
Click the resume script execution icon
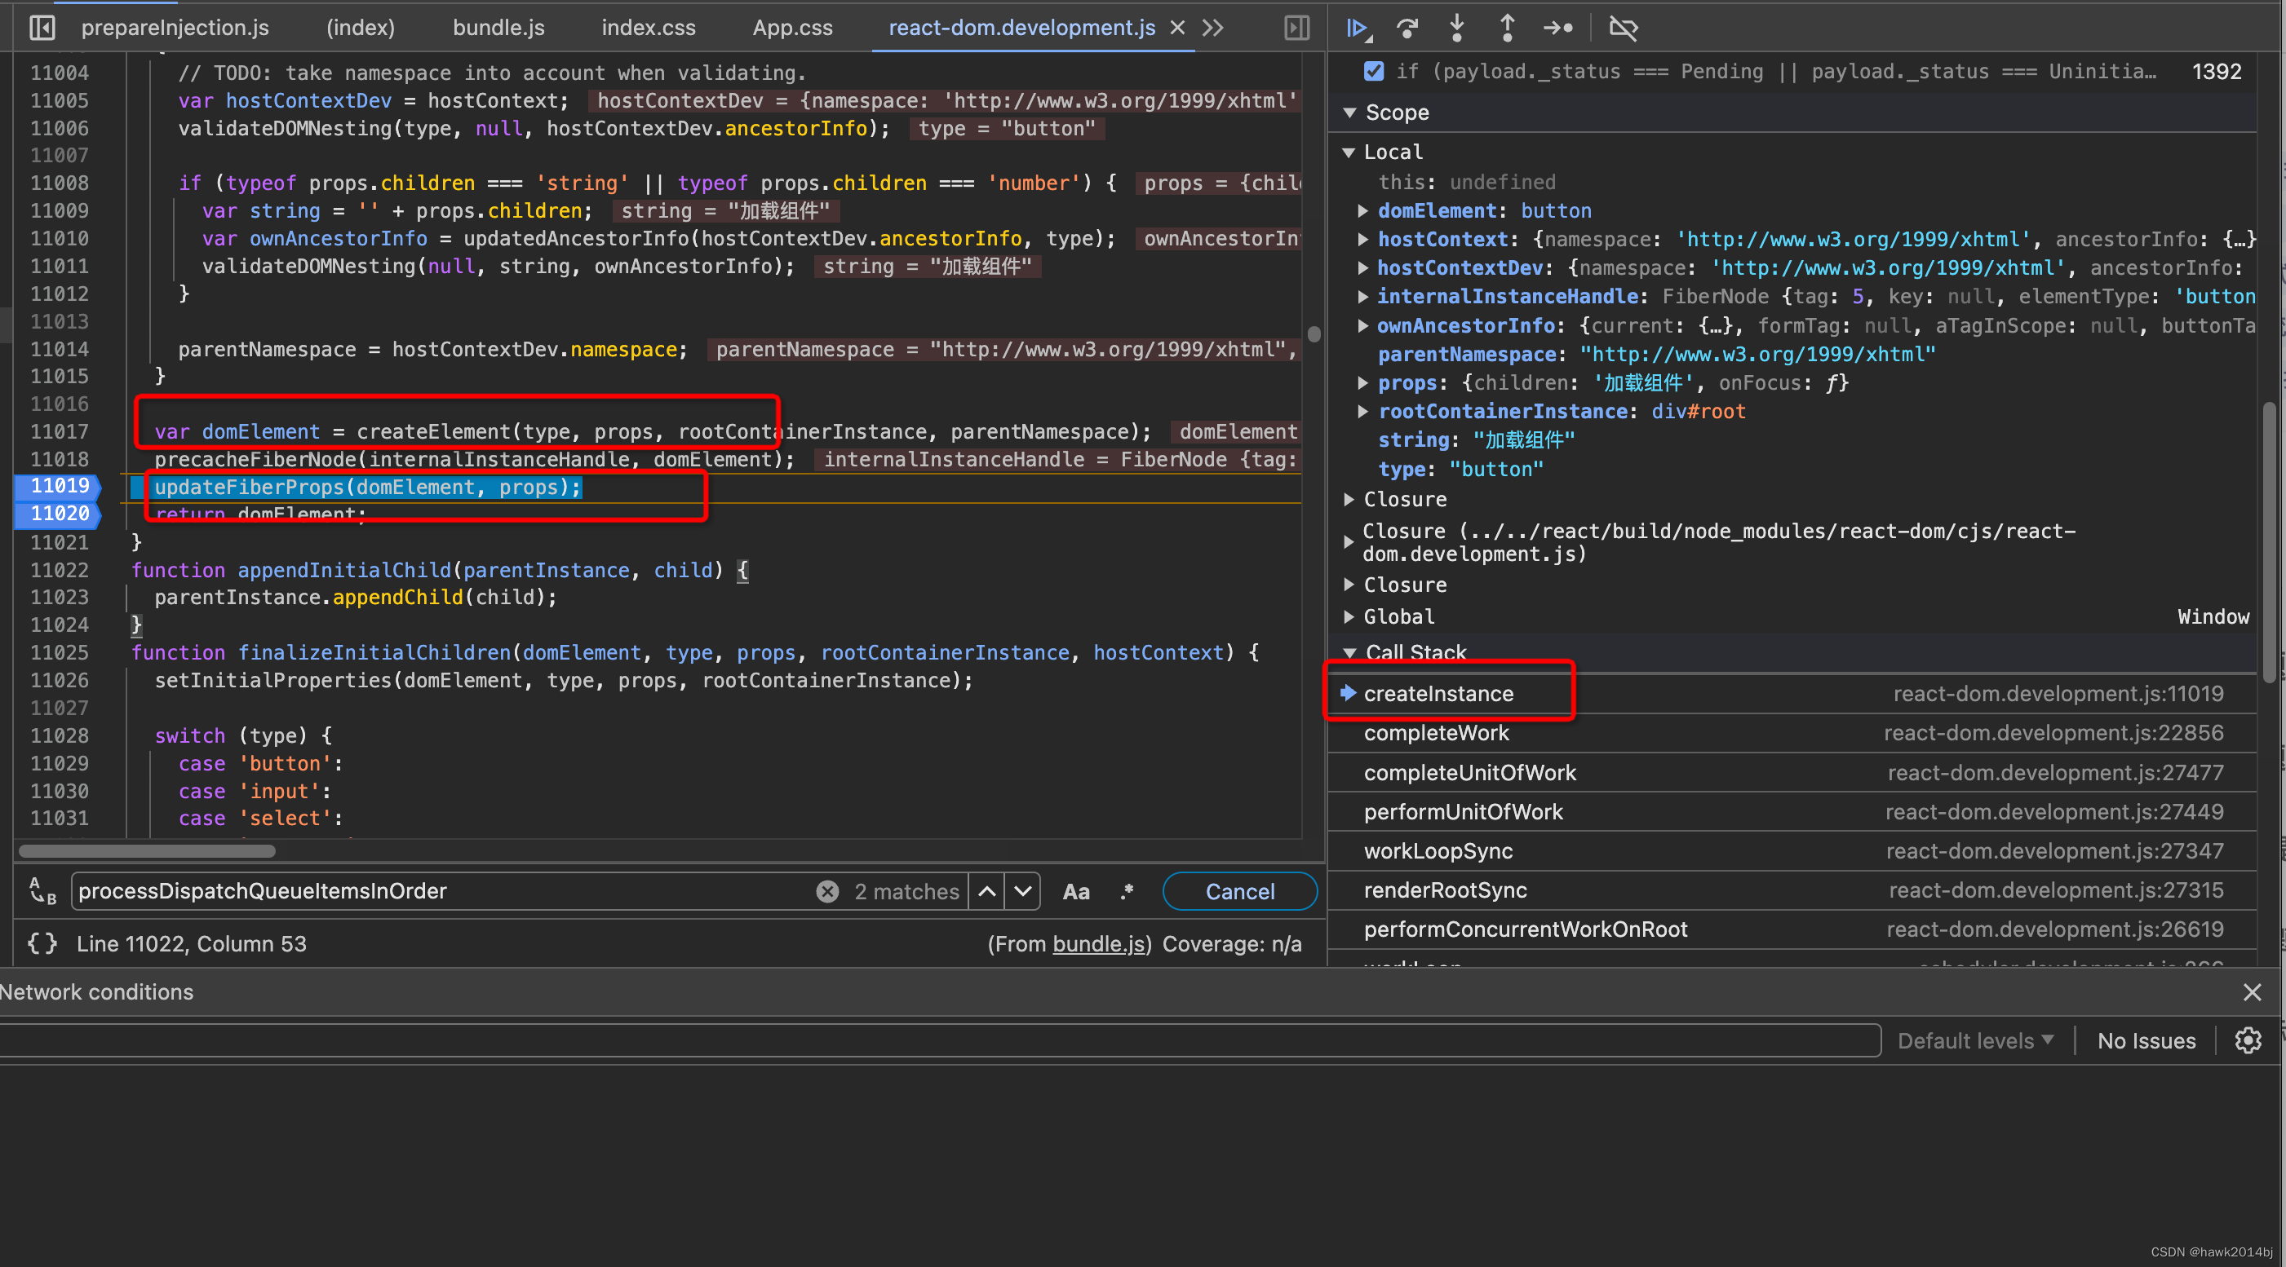click(1357, 29)
